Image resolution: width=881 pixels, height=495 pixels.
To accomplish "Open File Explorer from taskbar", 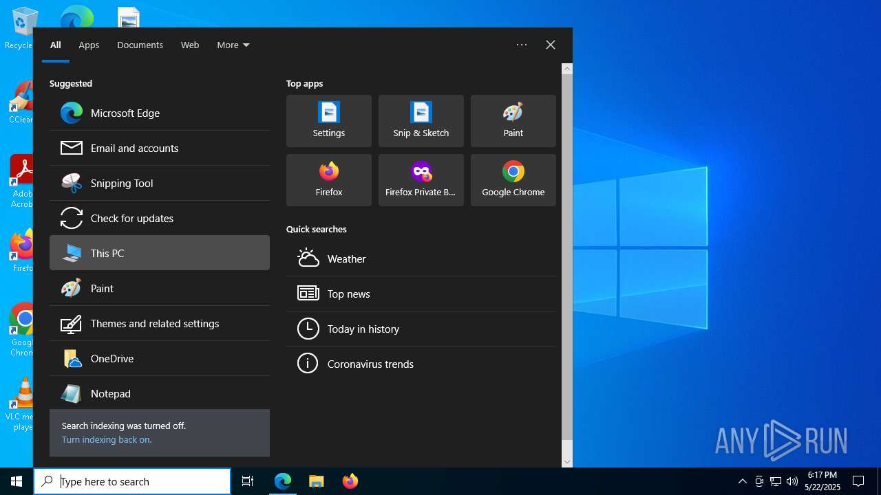I will click(x=317, y=481).
